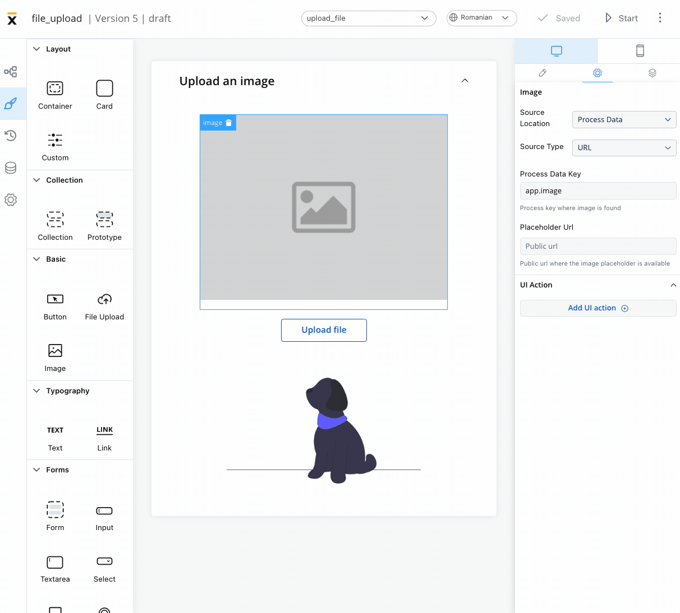Collapse the UI Action section
Viewport: 680px width, 613px height.
(x=673, y=285)
